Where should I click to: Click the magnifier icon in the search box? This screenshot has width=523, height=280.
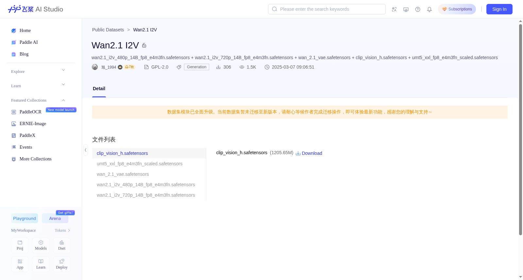pos(275,9)
